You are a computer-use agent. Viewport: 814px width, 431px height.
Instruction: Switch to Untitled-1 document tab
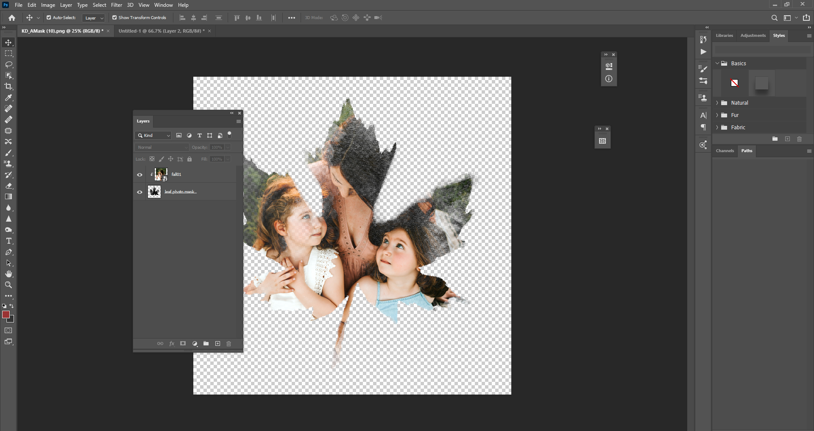coord(161,31)
